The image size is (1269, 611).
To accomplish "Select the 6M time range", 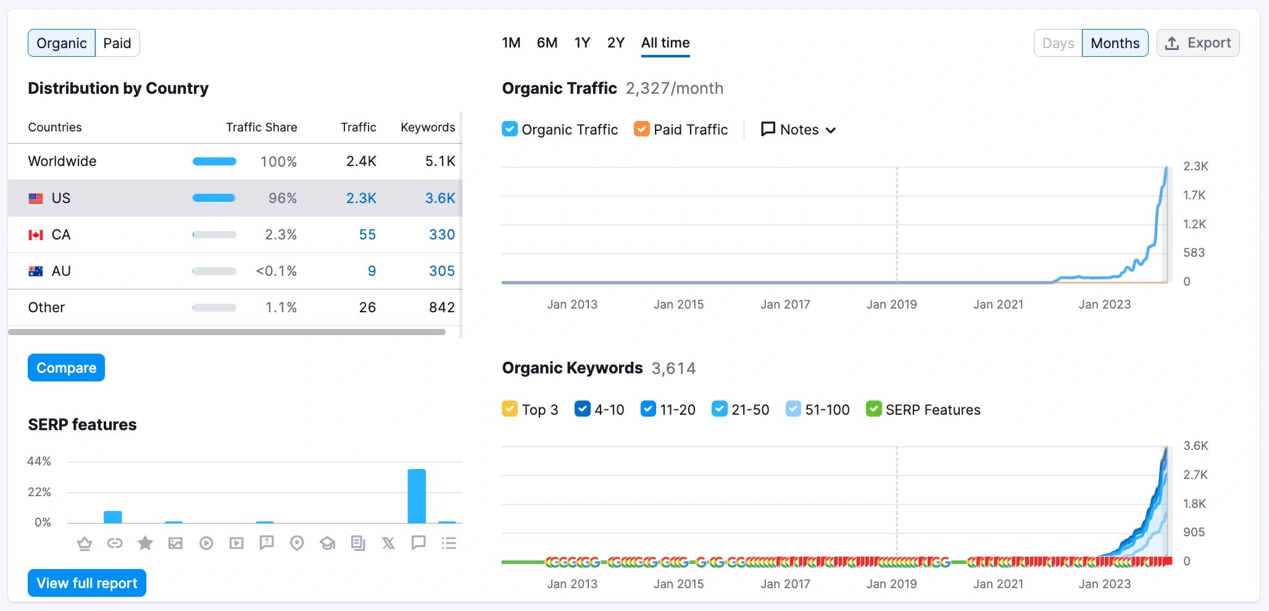I will pyautogui.click(x=547, y=43).
